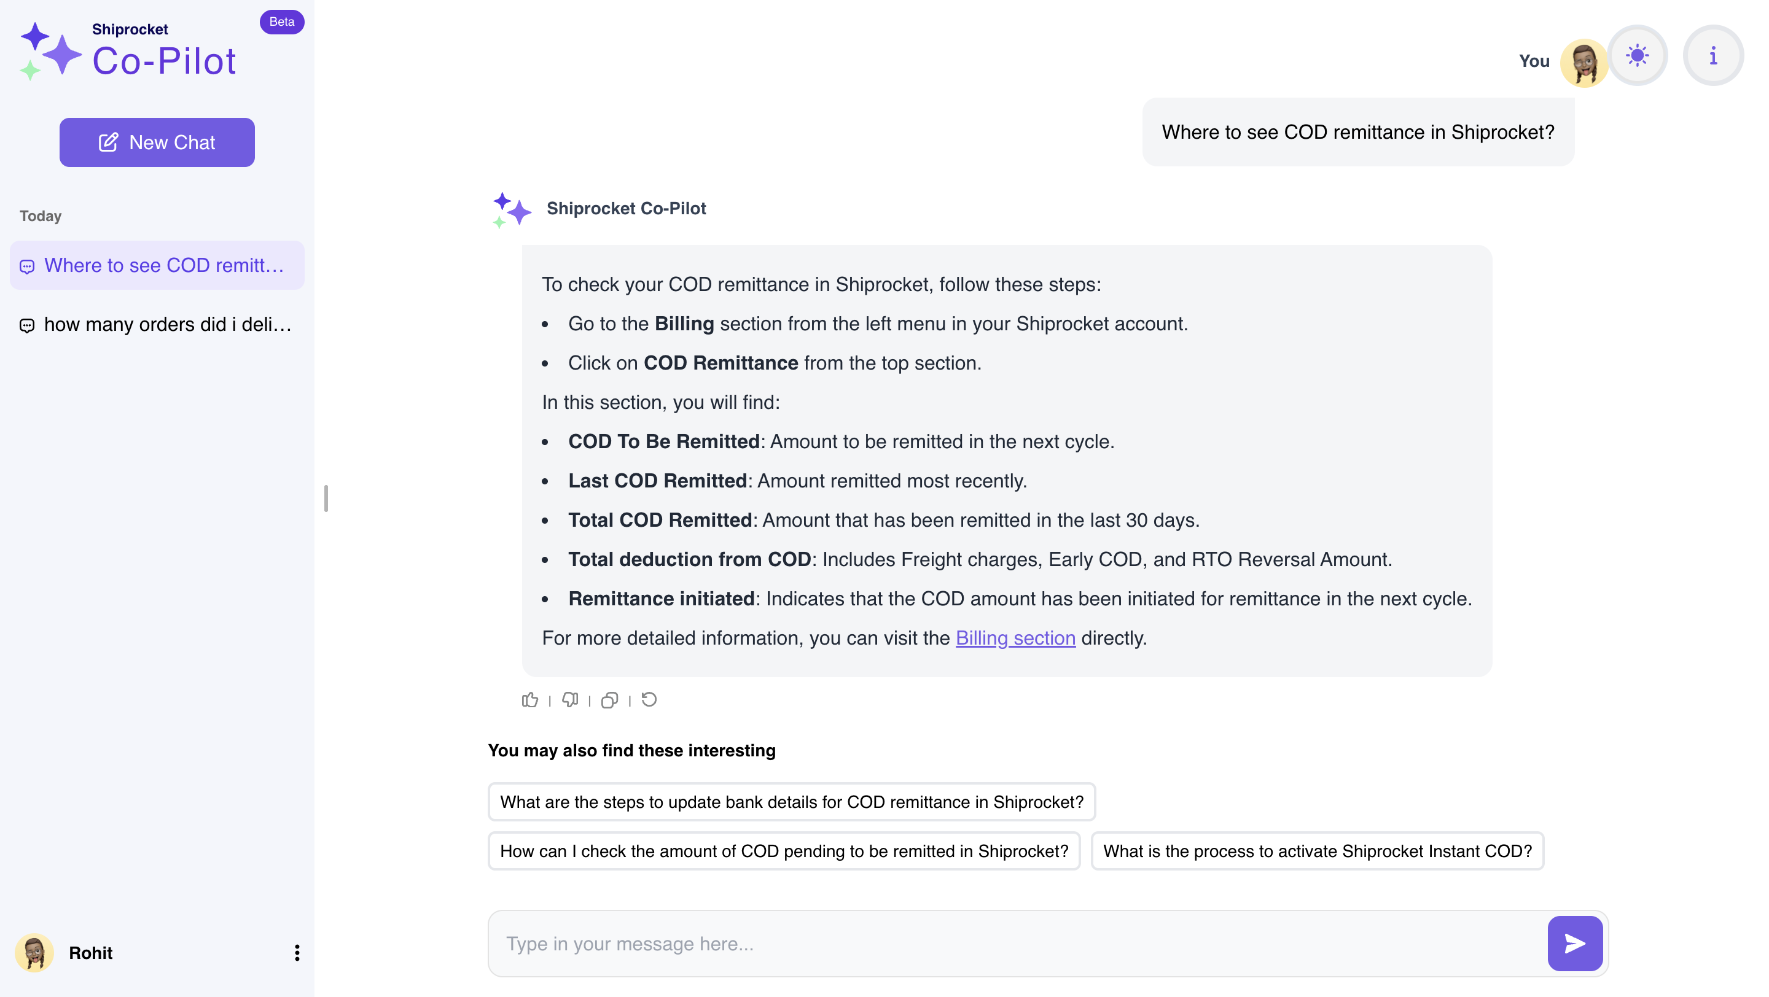Image resolution: width=1769 pixels, height=997 pixels.
Task: Click the Rohit profile avatar in sidebar
Action: coord(34,952)
